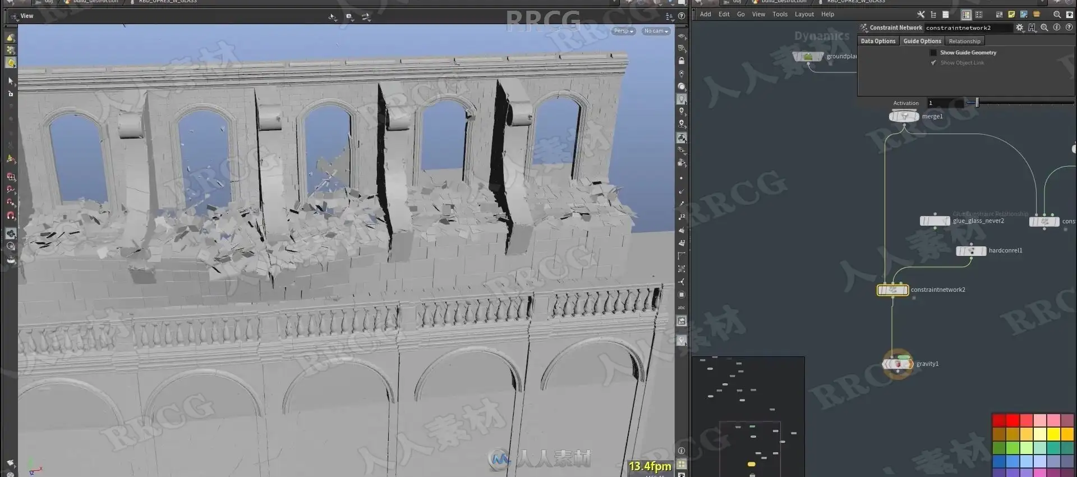Viewport: 1077px width, 477px height.
Task: Show node info circle i icon
Action: coord(1057,27)
